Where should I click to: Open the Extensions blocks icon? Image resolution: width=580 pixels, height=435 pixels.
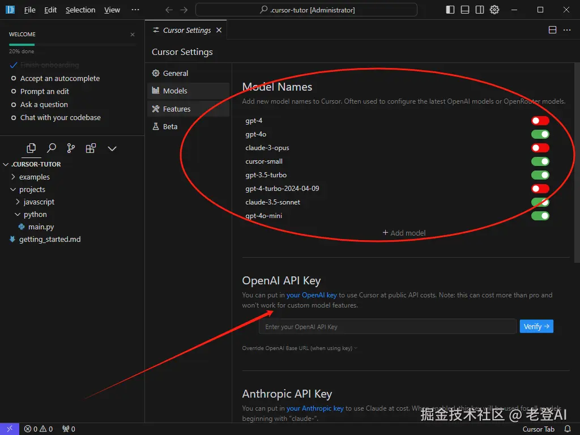click(91, 148)
